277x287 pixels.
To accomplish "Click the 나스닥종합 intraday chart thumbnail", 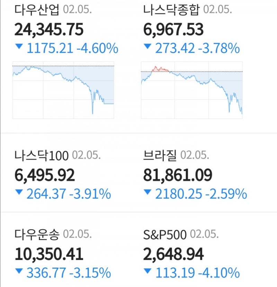I will coord(192,90).
